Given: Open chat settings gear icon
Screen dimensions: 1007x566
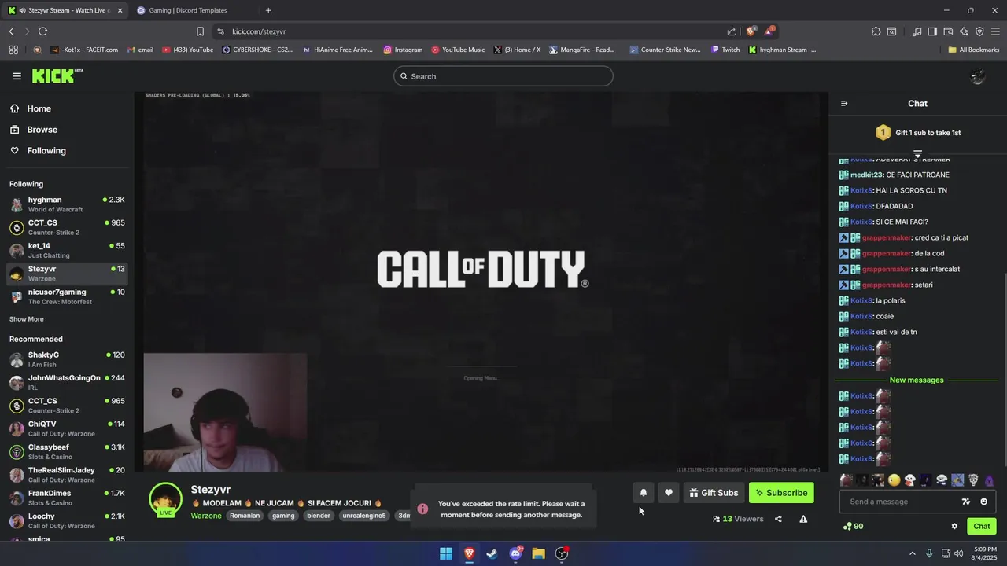Looking at the screenshot, I should click(x=954, y=527).
